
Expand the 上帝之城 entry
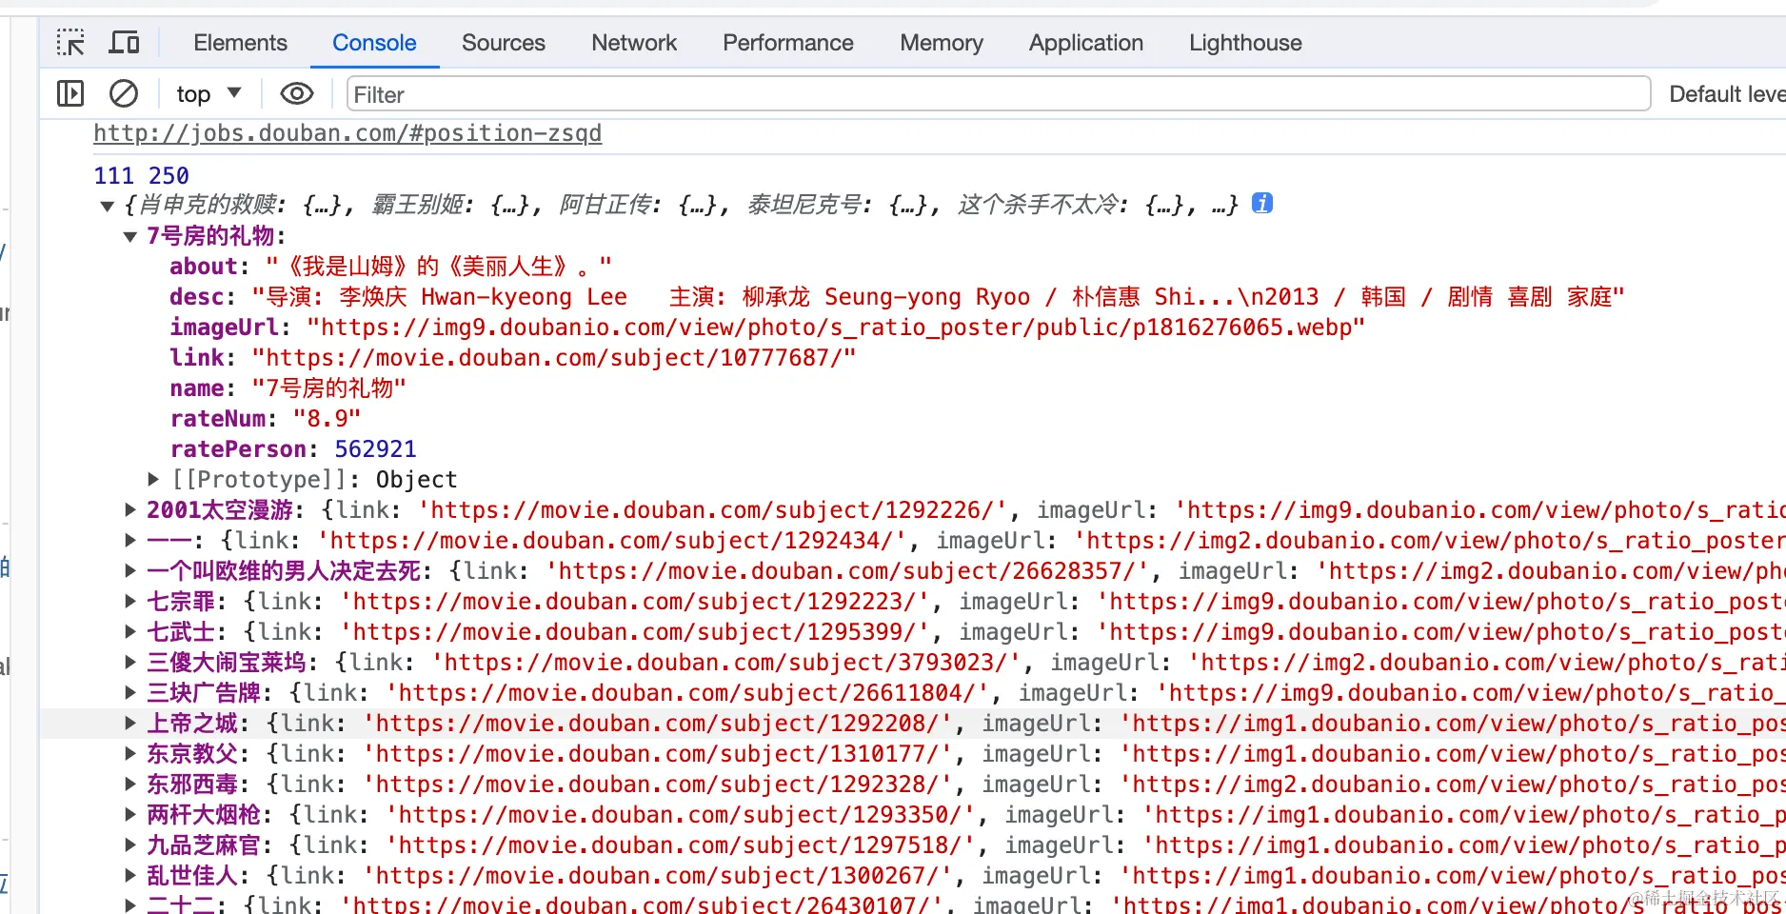tap(130, 723)
